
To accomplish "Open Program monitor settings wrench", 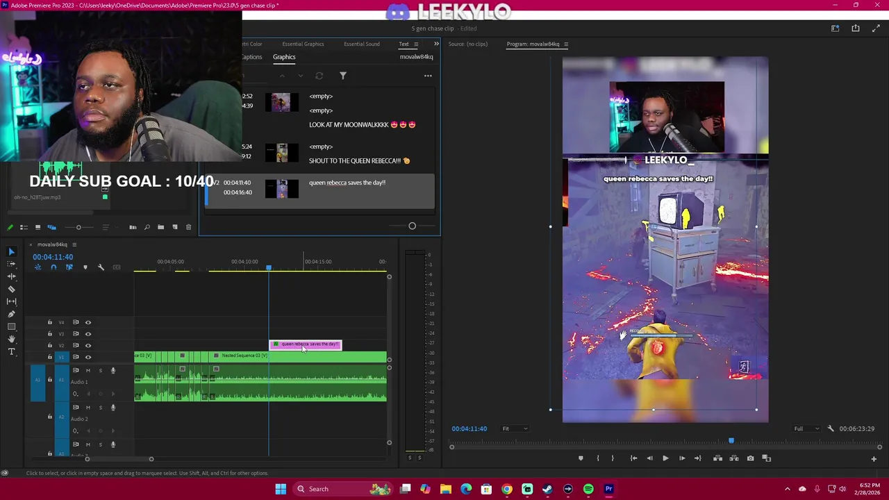I will point(831,428).
